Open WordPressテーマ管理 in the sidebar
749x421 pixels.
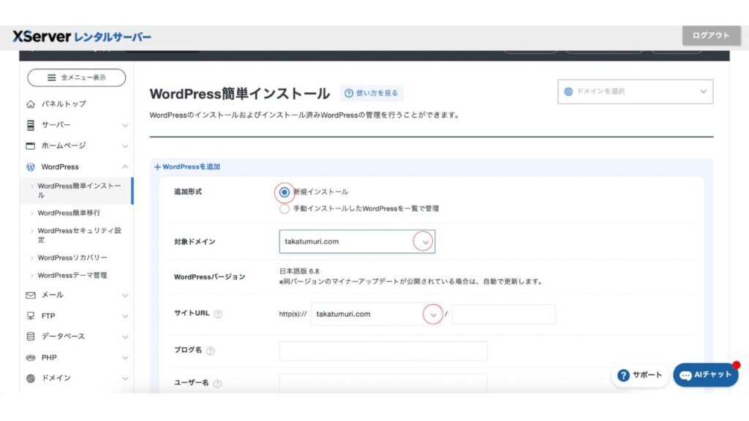click(73, 276)
